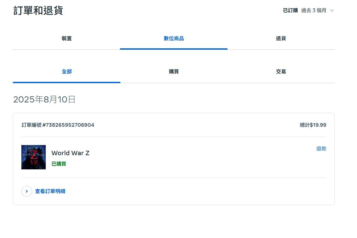Click the green 已購買 status label

pyautogui.click(x=59, y=164)
